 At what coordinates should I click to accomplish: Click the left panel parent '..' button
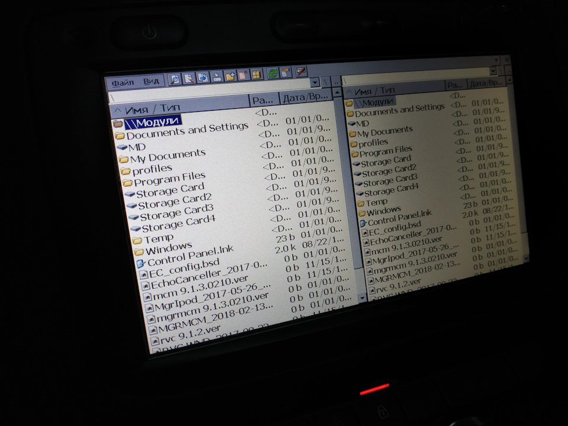tap(336, 81)
